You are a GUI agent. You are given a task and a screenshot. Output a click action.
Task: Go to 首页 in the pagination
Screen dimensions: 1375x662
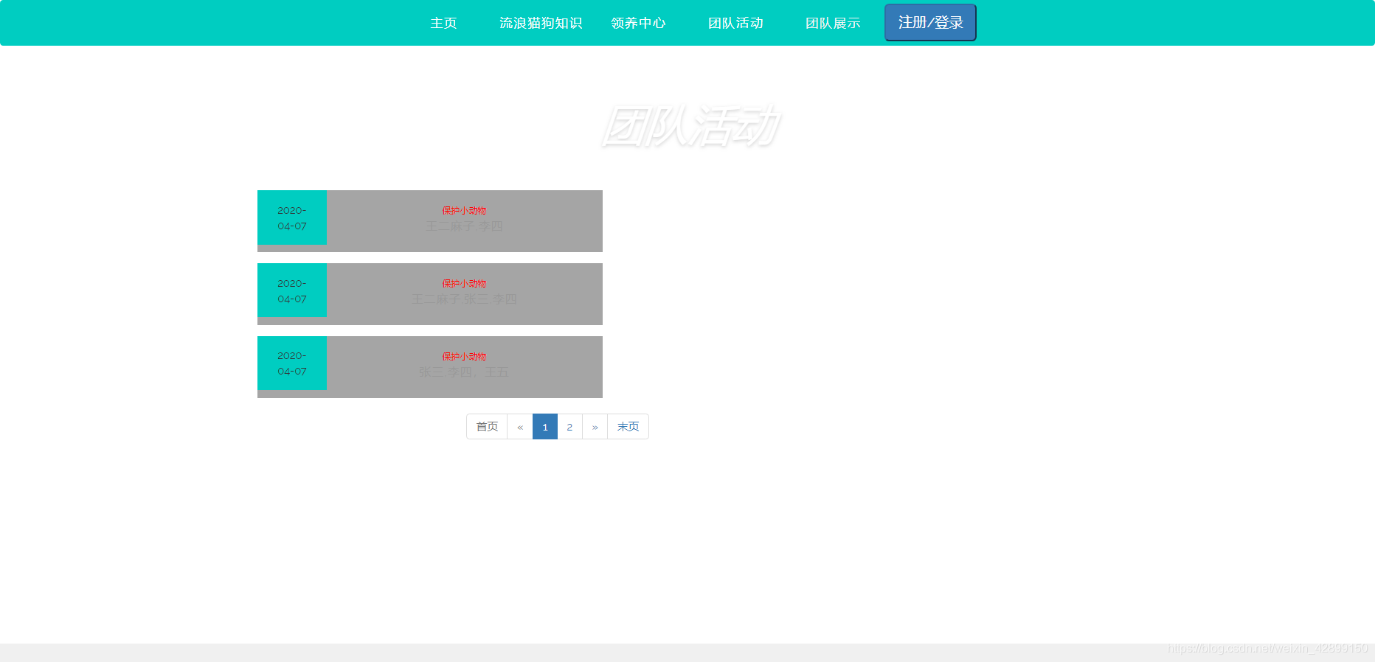pos(487,427)
